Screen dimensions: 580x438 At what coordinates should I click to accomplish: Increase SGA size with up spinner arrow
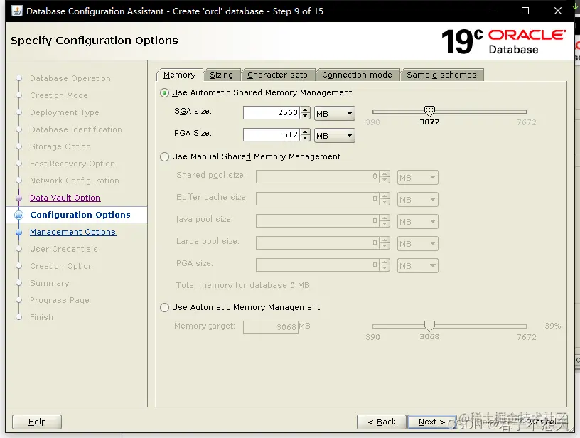pos(305,109)
